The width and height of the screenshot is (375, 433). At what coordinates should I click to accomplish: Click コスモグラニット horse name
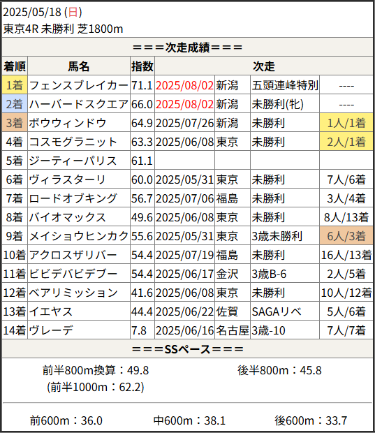pyautogui.click(x=73, y=141)
